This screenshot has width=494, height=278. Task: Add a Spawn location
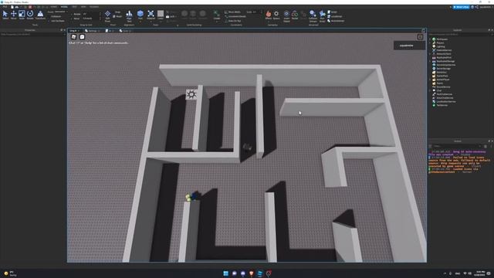point(276,15)
